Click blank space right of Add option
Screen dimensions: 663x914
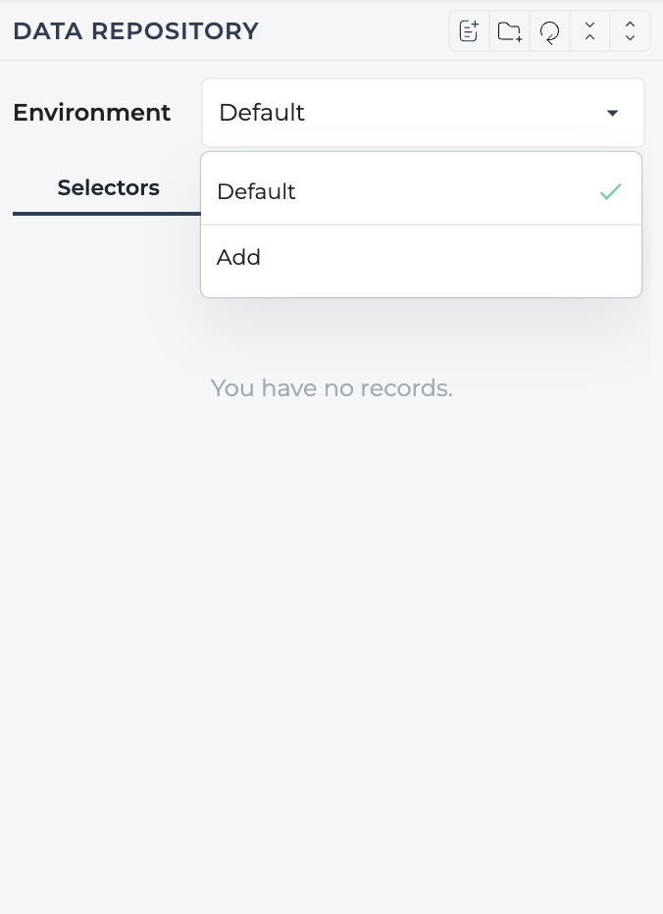[449, 257]
